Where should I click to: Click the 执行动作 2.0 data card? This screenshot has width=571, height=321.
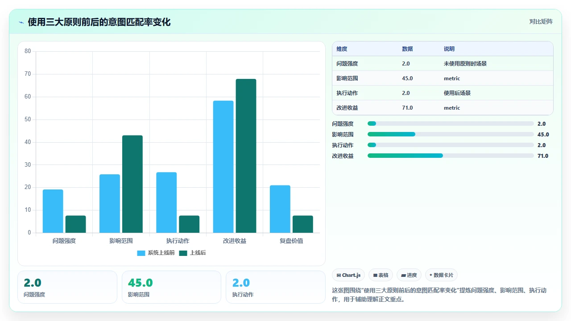(x=276, y=287)
